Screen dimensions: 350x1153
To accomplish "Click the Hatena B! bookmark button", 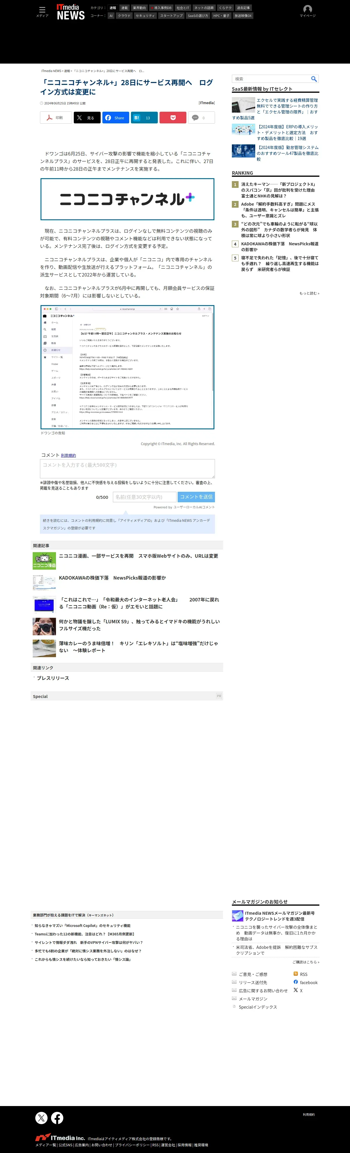I will [x=144, y=118].
